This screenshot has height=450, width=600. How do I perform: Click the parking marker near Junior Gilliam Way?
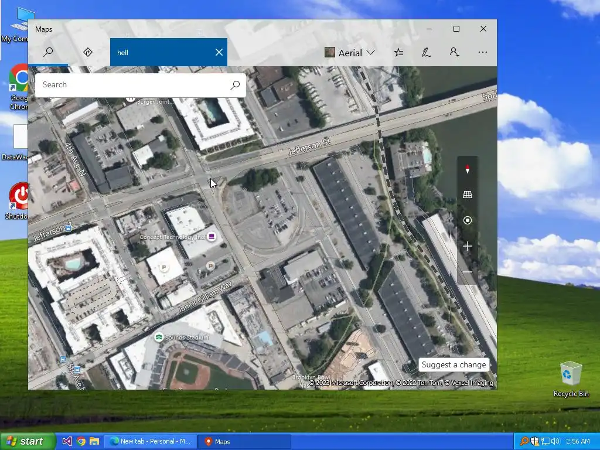210,265
